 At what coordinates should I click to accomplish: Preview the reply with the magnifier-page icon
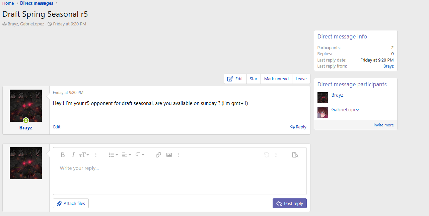pos(295,155)
